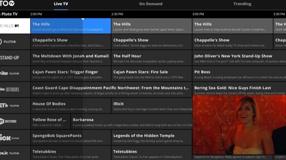Open Illicit program

(x=152, y=105)
